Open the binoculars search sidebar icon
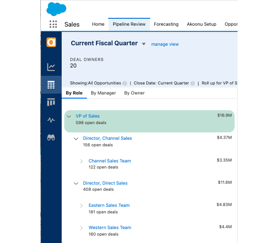This screenshot has width=278, height=243. click(51, 138)
